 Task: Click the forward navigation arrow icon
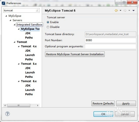(x=125, y=11)
